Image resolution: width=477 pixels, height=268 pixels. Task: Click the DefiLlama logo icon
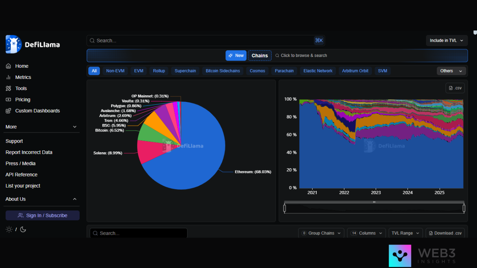tap(14, 44)
